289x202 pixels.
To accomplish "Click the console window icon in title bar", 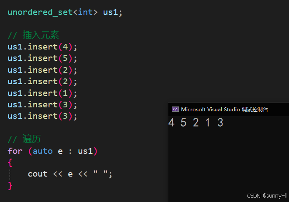I will pyautogui.click(x=175, y=110).
